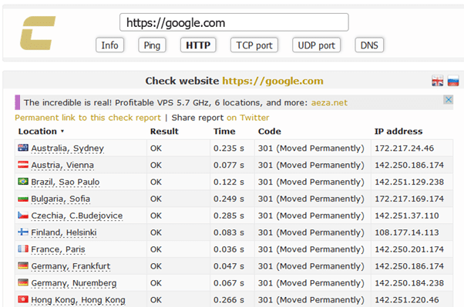Select Hong Kong, Hong Kong location
The width and height of the screenshot is (464, 307).
[x=78, y=300]
